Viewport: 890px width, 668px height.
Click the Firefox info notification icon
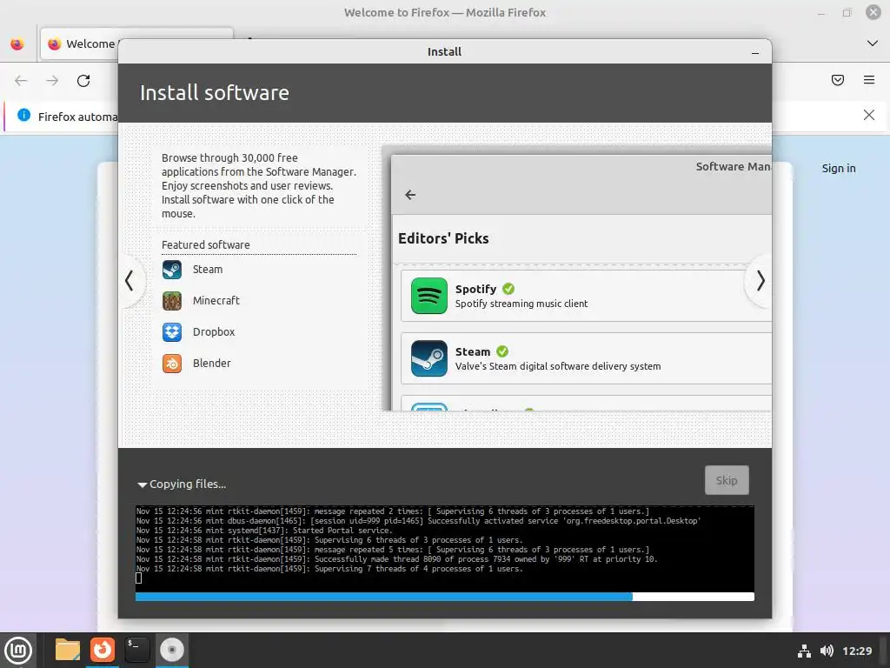tap(23, 116)
